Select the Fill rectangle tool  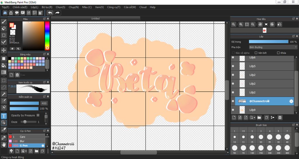(x=4, y=59)
